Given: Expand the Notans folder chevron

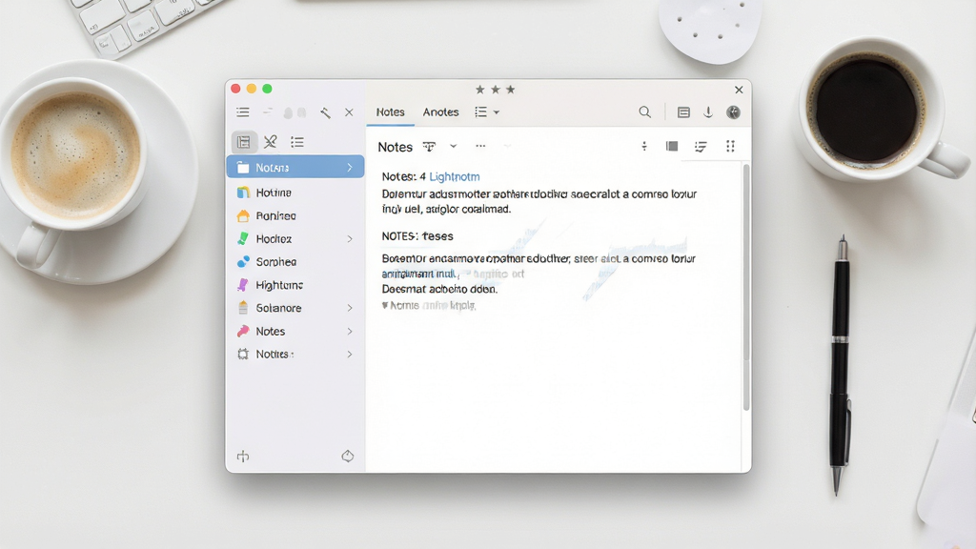Looking at the screenshot, I should 350,168.
